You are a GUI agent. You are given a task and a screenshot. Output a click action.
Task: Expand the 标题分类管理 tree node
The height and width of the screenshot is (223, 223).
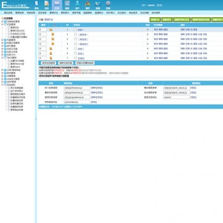click(2, 43)
